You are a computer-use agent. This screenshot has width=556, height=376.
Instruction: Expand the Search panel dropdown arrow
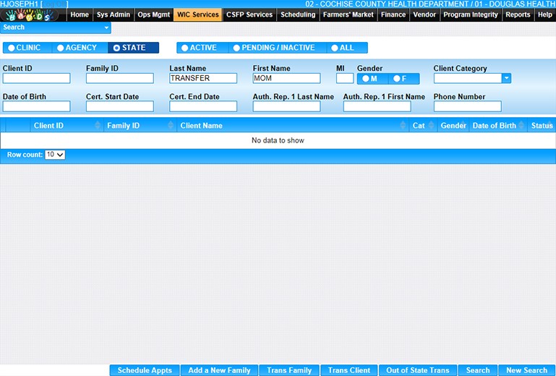[107, 28]
